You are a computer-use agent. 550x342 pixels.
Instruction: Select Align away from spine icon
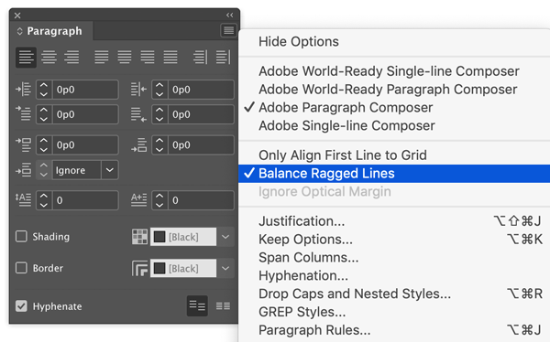(x=223, y=57)
